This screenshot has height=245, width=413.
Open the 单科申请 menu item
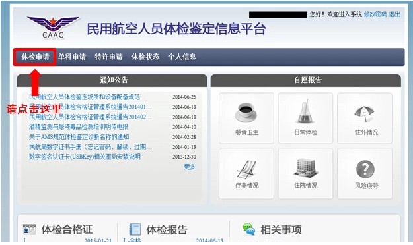tap(72, 57)
